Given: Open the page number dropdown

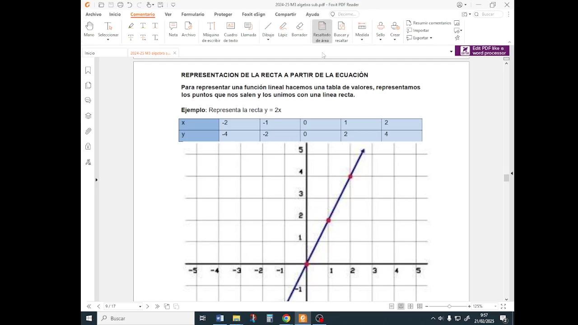Looking at the screenshot, I should point(140,306).
